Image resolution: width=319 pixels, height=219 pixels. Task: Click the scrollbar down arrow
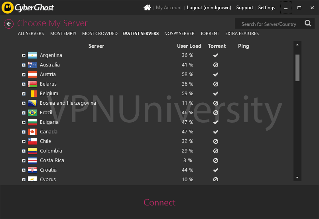coord(297,178)
